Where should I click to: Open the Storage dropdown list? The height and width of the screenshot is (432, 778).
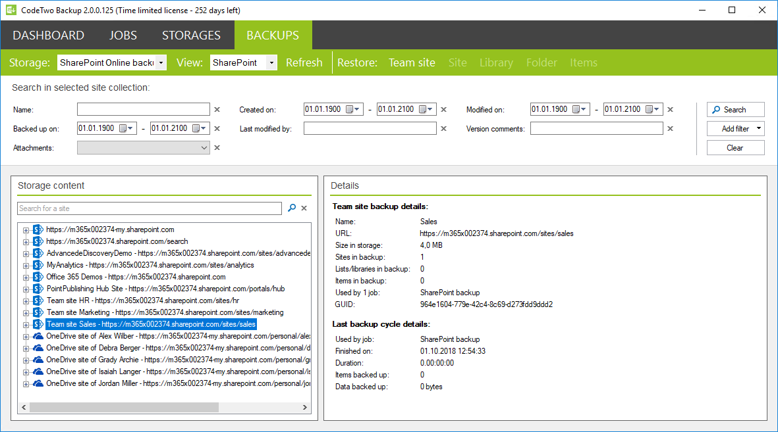pyautogui.click(x=161, y=63)
